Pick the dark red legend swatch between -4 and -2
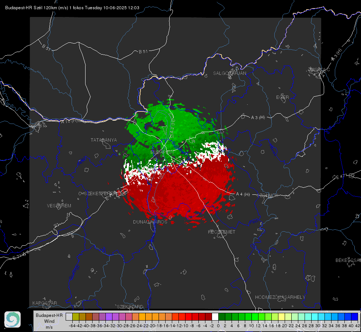 pyautogui.click(x=208, y=317)
